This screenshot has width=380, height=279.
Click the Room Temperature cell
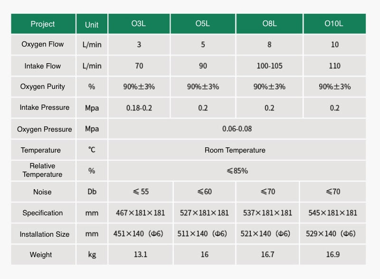coord(235,150)
